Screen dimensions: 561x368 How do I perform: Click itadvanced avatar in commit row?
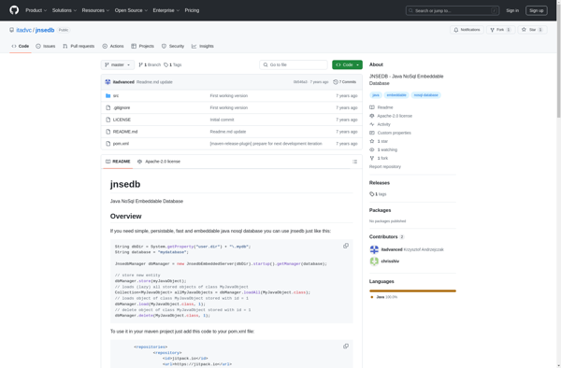pos(108,82)
